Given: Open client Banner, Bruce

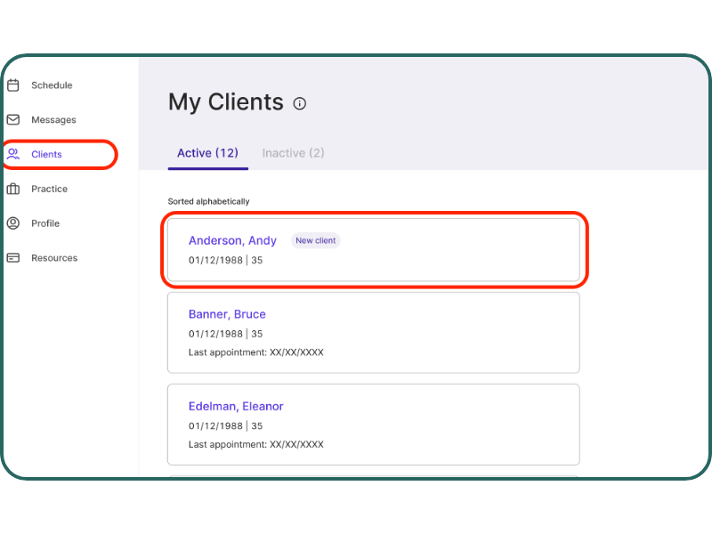Looking at the screenshot, I should click(x=227, y=314).
